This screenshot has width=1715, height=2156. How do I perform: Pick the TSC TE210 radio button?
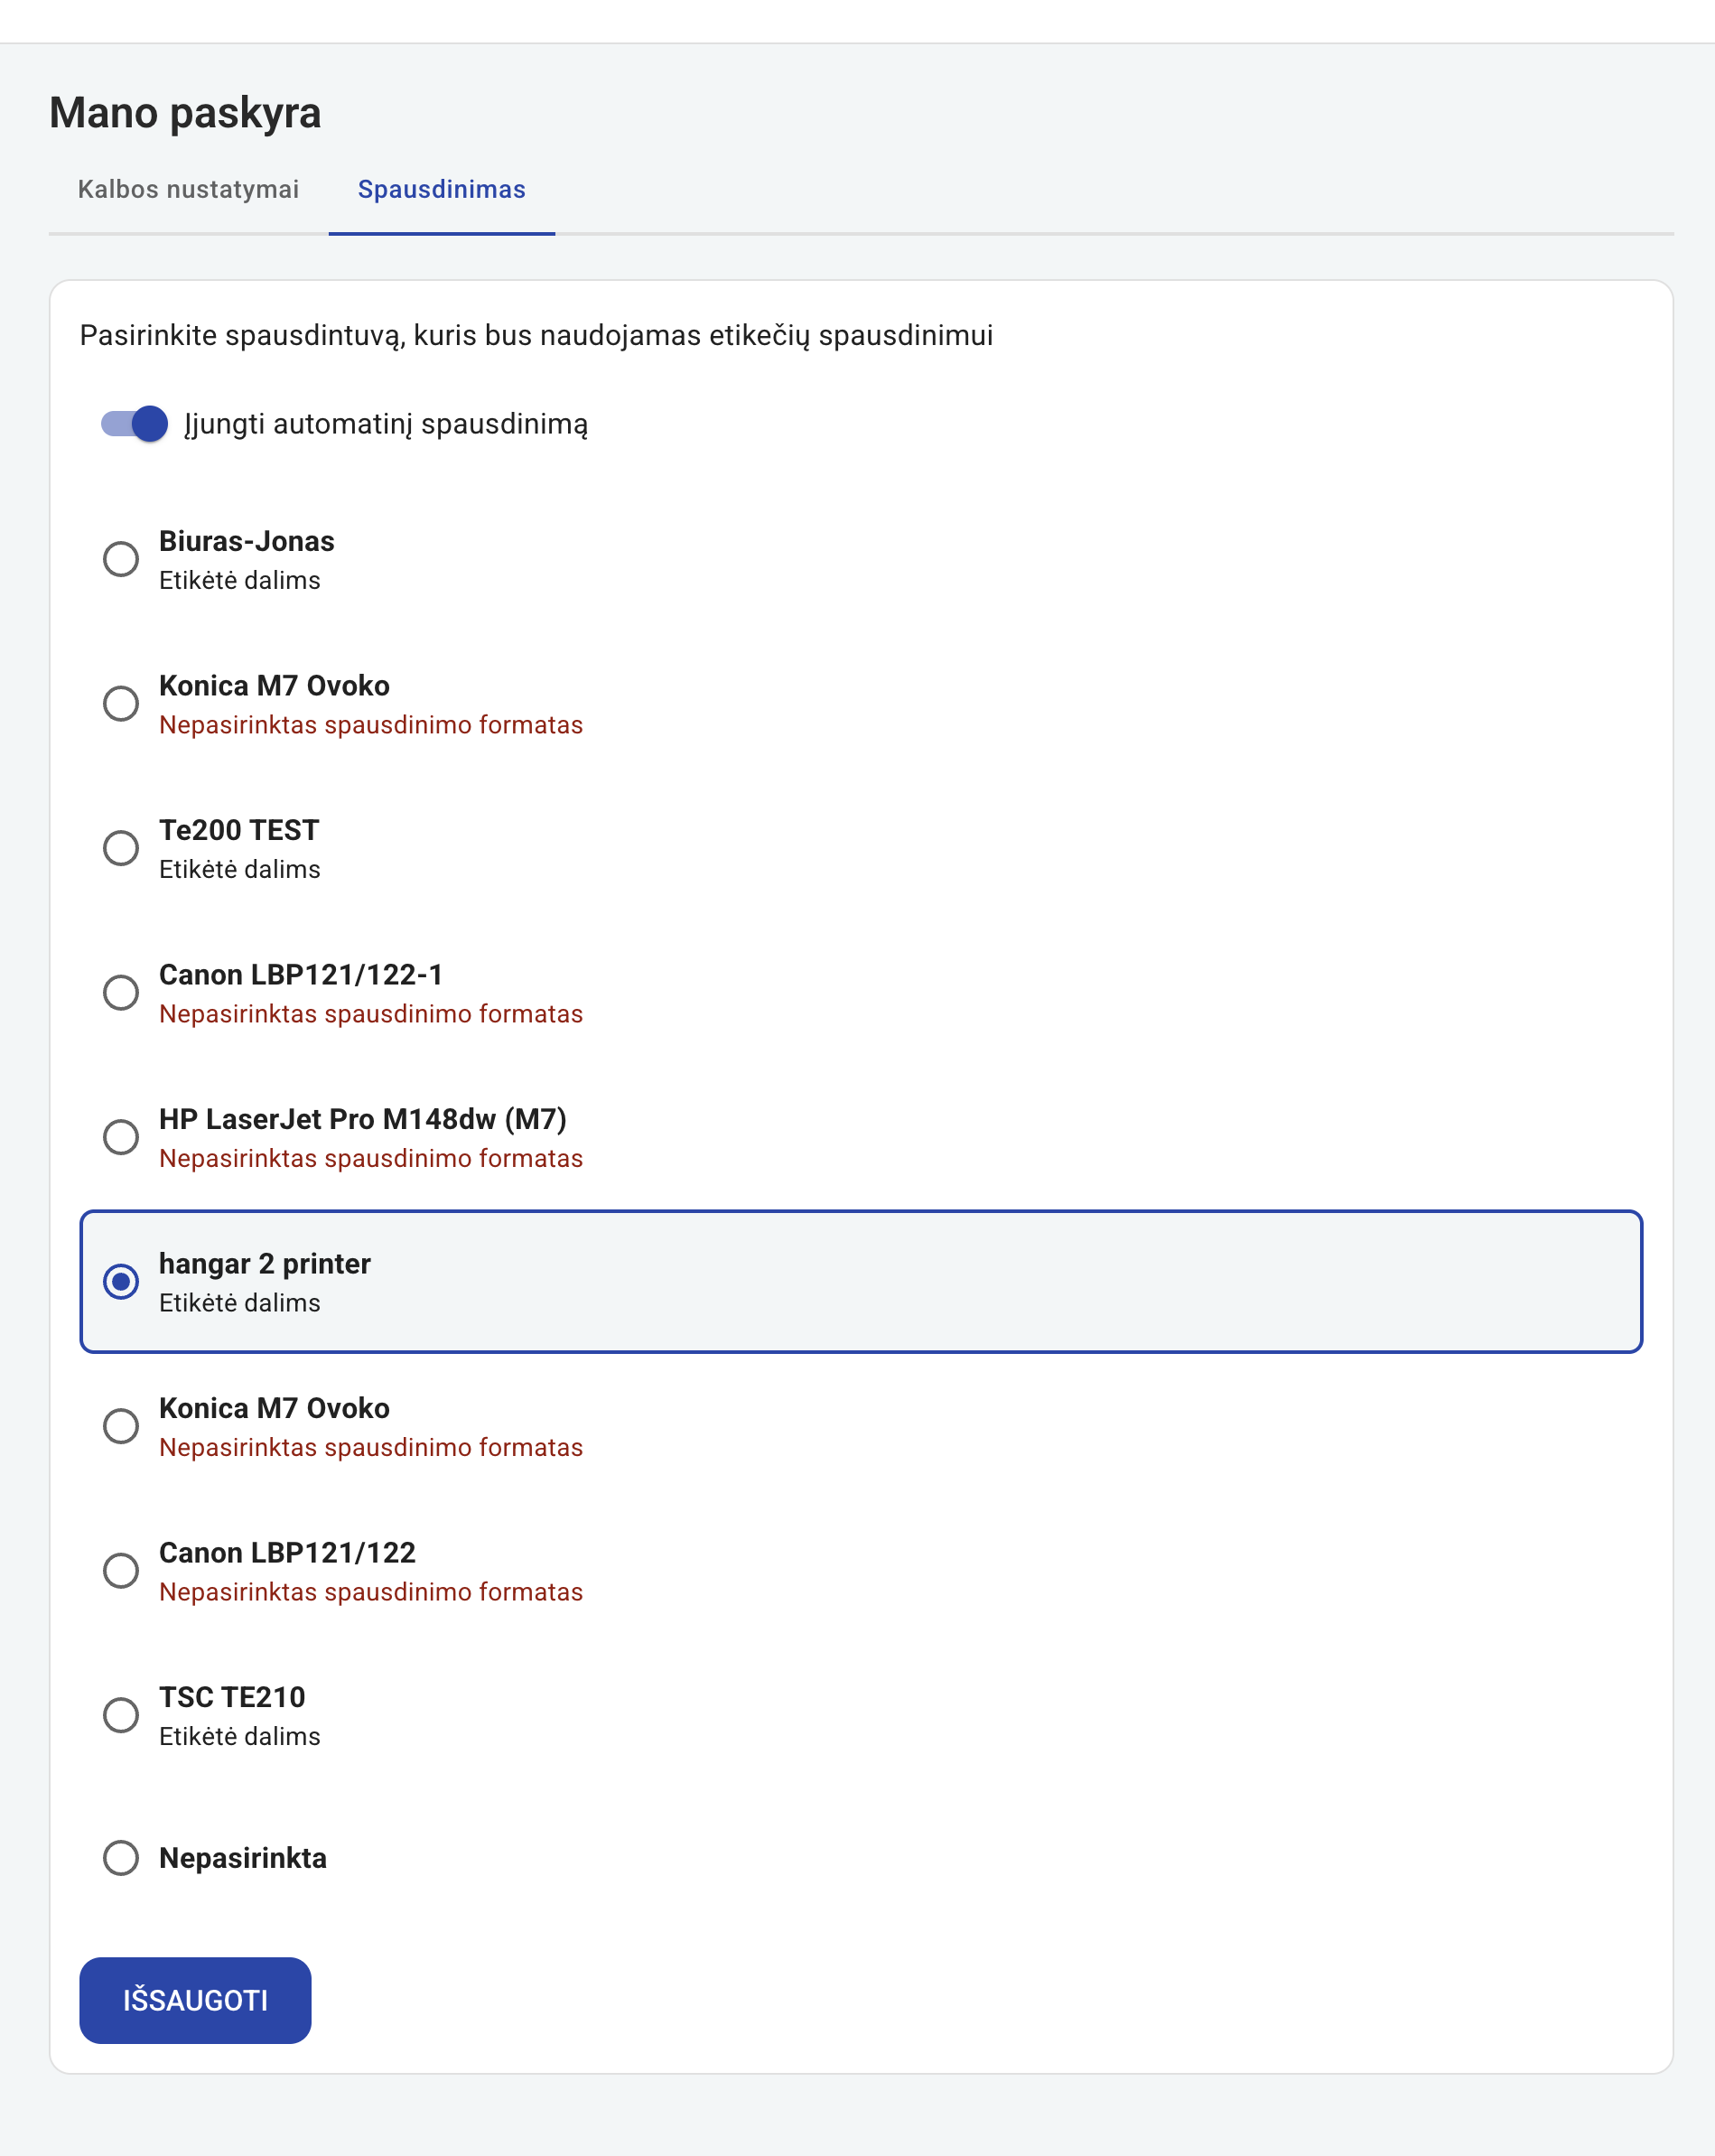(121, 1715)
